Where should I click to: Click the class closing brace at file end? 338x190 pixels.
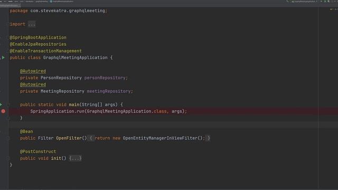click(11, 165)
